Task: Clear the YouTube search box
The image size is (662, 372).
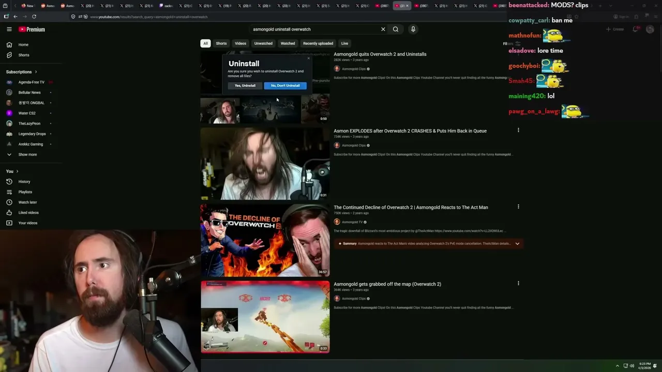Action: (x=383, y=29)
